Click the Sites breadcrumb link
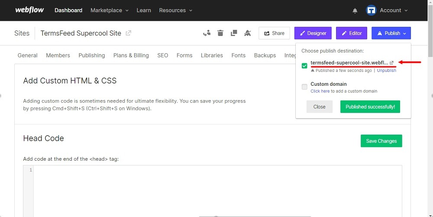 tap(22, 33)
